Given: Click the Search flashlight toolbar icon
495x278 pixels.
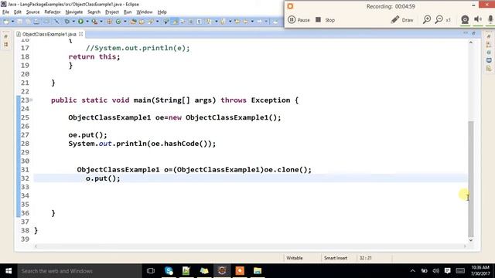Looking at the screenshot, I should pos(151,22).
